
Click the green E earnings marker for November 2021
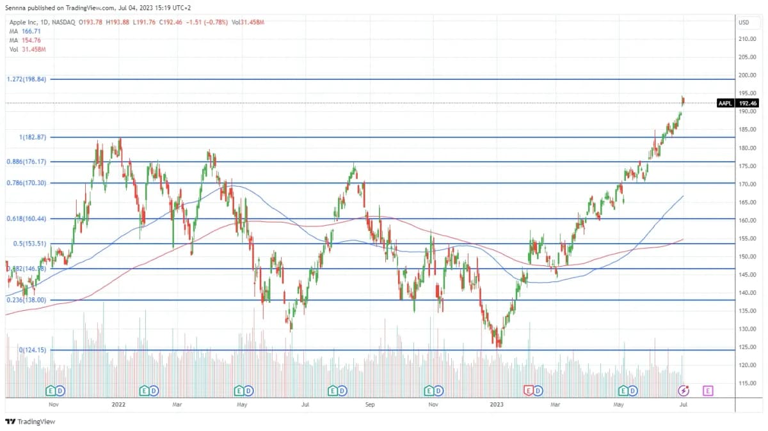(x=51, y=390)
